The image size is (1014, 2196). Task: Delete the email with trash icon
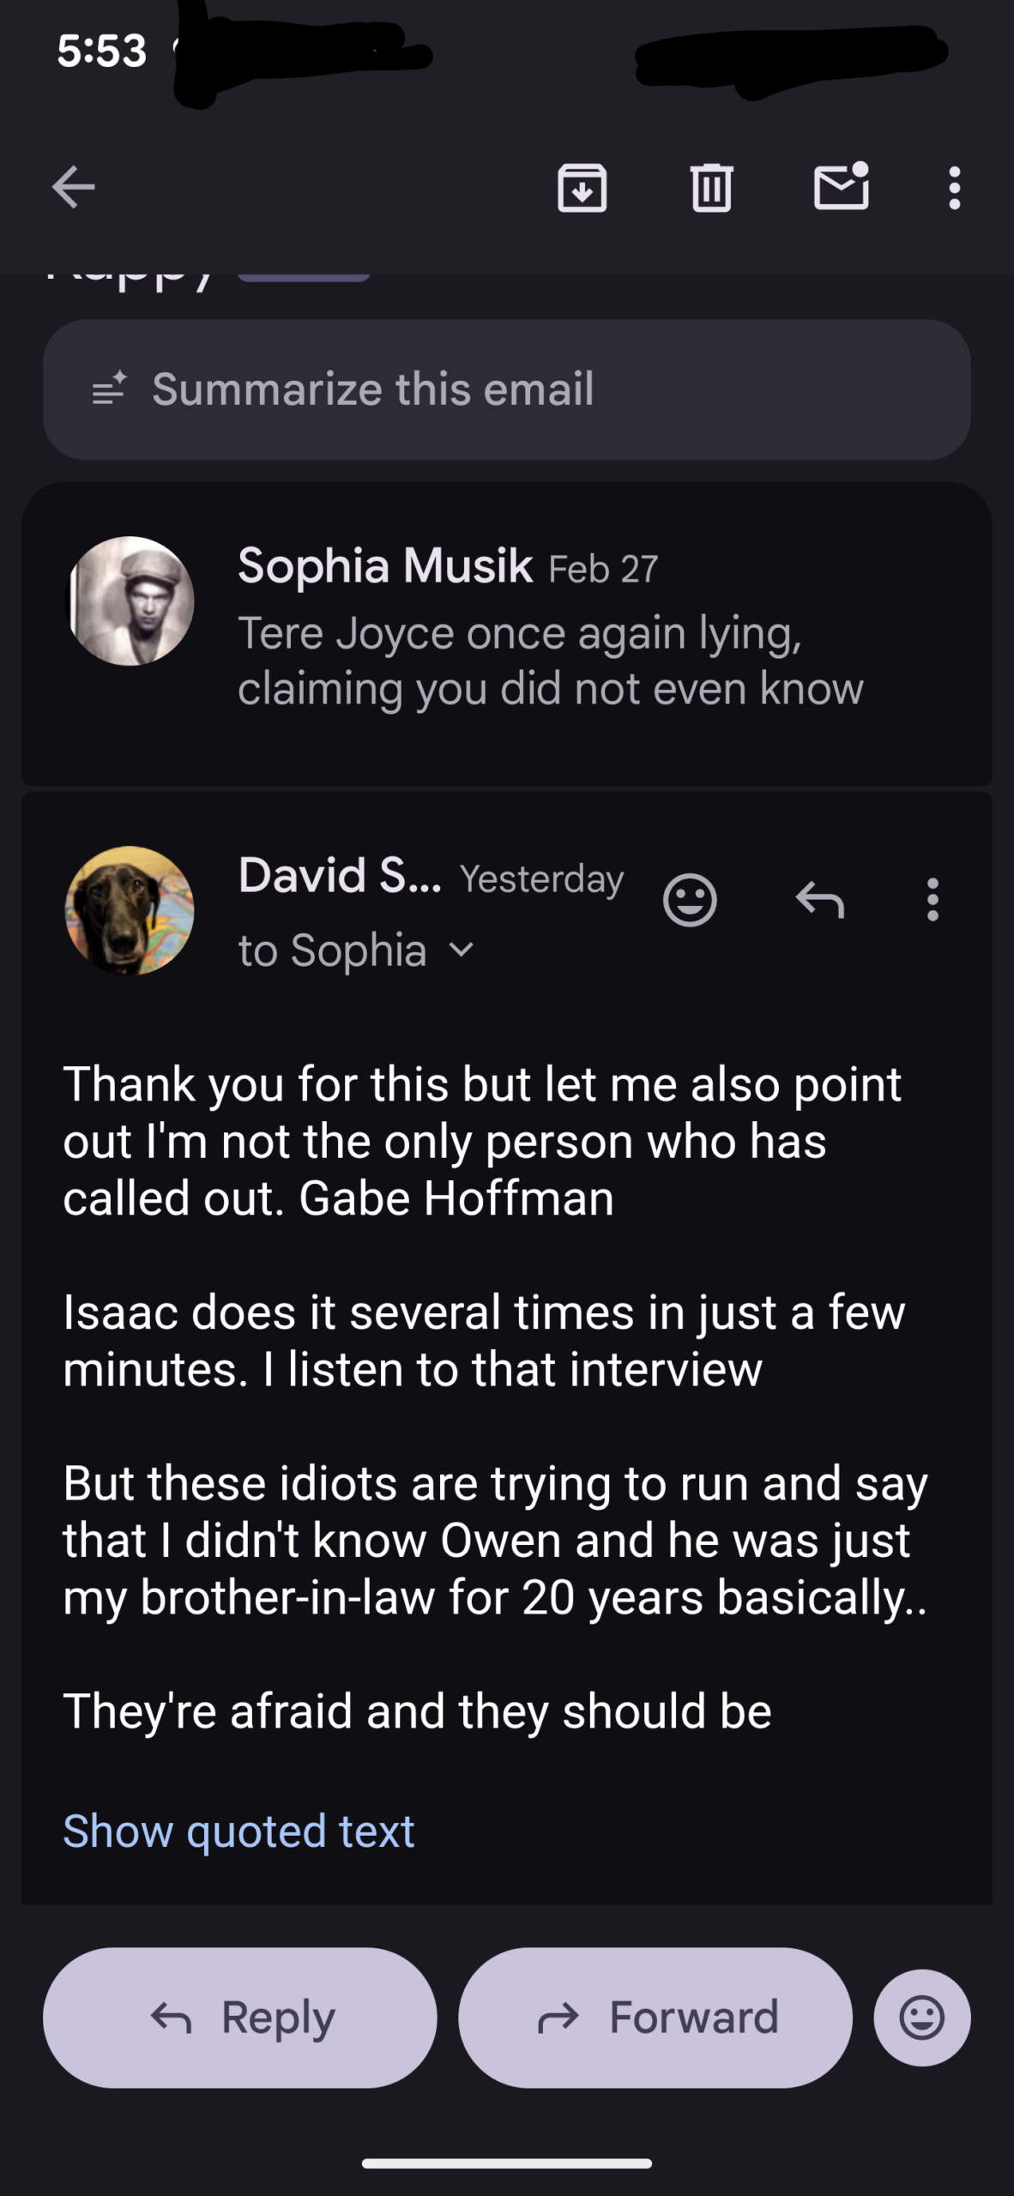coord(711,187)
